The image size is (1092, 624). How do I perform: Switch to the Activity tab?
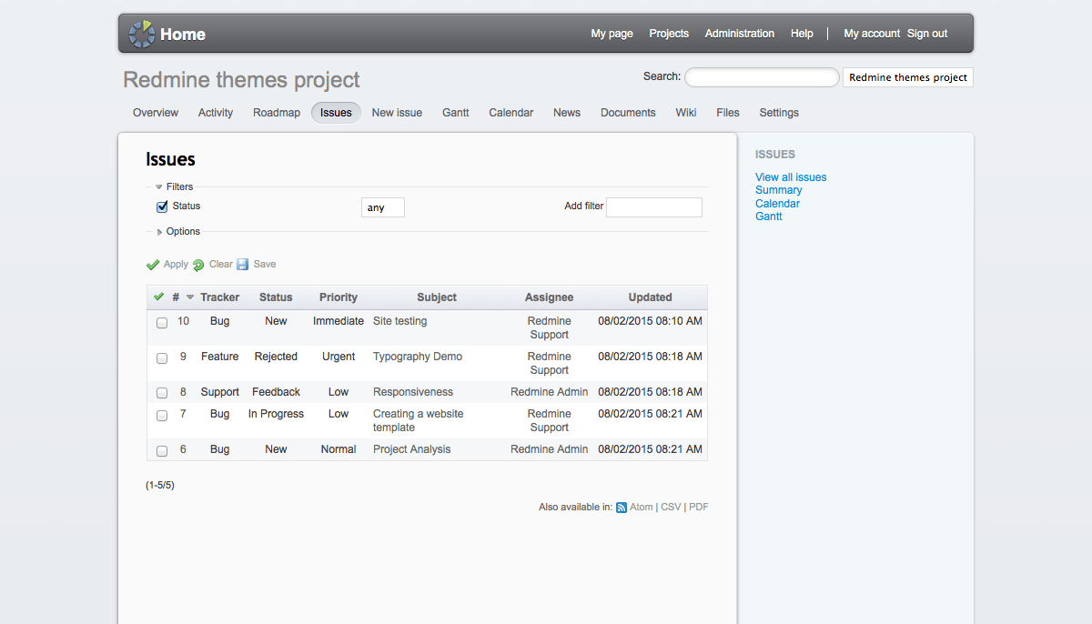216,113
